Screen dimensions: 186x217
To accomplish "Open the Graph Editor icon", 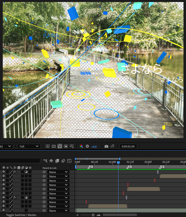I will point(69,161).
